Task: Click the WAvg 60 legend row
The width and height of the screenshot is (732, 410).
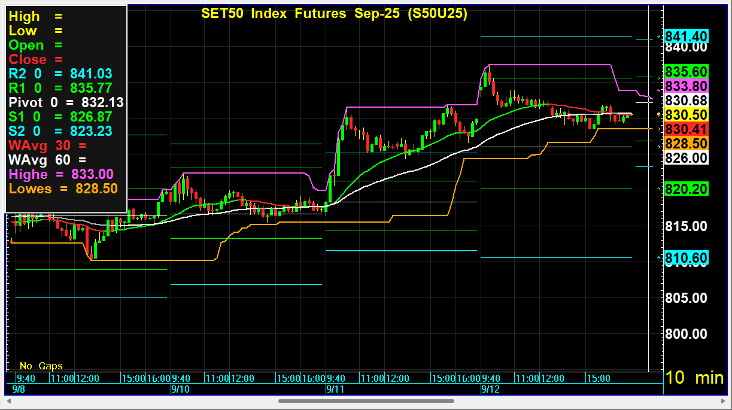Action: [x=47, y=160]
